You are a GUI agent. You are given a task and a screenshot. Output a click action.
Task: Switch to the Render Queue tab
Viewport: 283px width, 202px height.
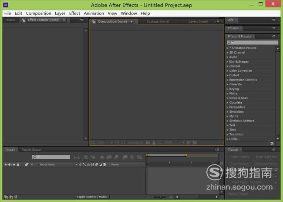click(x=31, y=150)
